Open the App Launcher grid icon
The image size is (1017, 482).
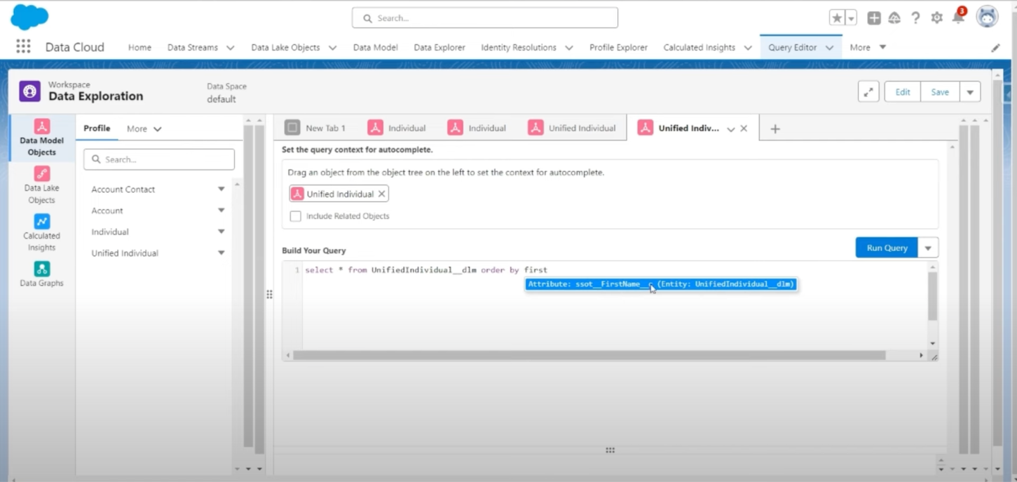coord(23,46)
